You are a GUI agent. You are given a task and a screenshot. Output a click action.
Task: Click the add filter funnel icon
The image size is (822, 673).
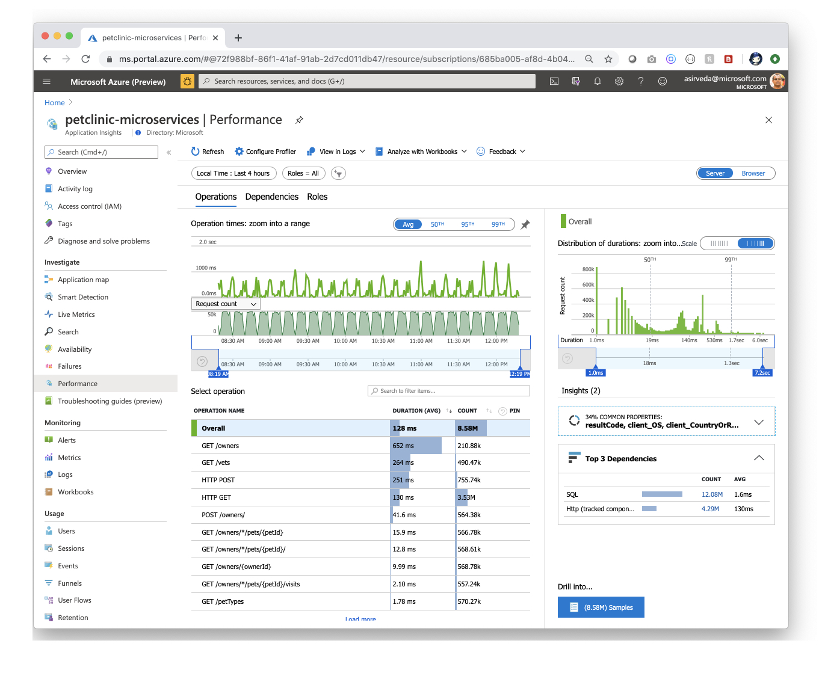339,173
